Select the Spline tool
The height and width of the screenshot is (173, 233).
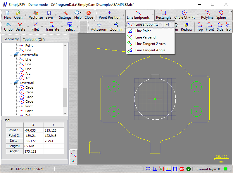[221, 15]
